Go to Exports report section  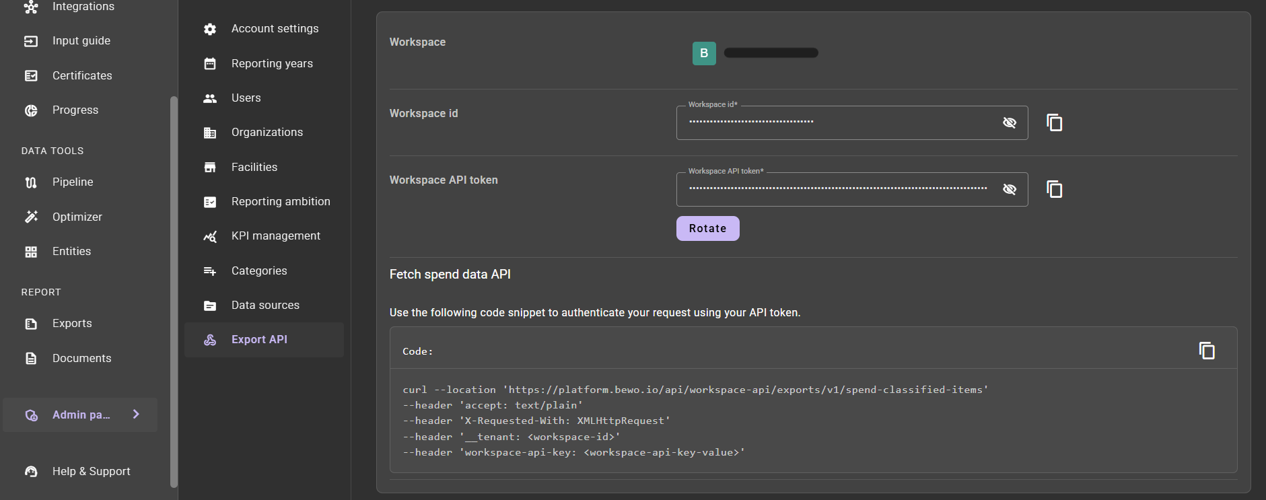click(x=72, y=324)
